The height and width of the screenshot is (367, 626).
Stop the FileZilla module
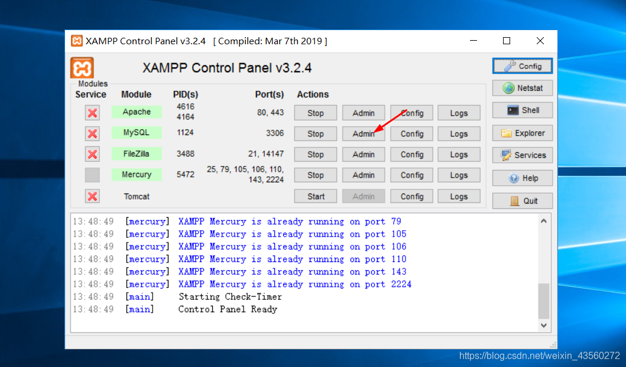(x=316, y=155)
